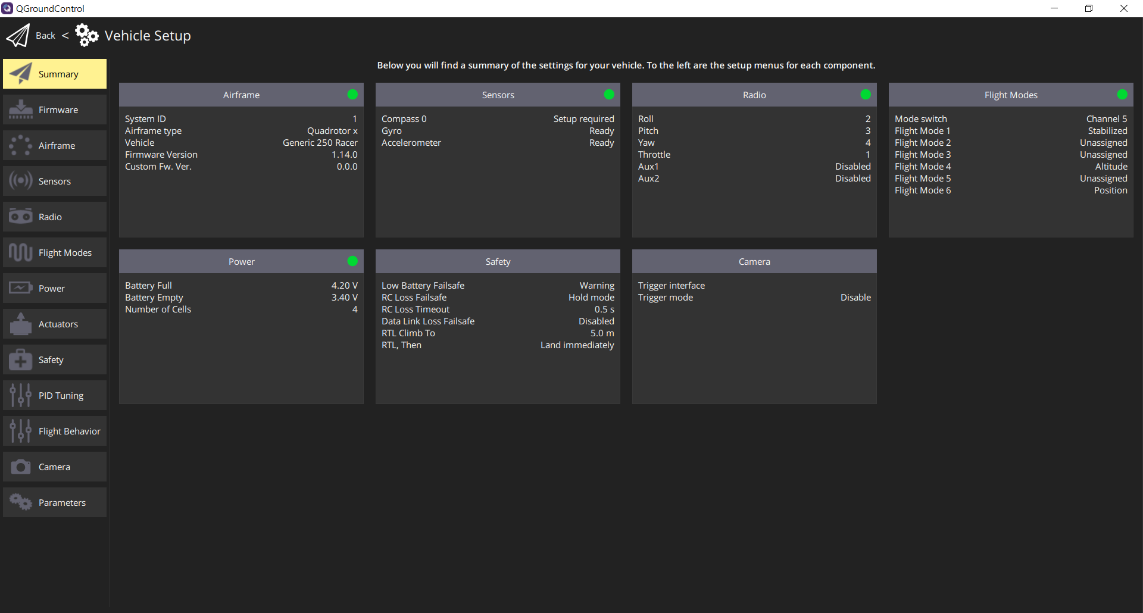This screenshot has height=613, width=1143.
Task: Click the Power battery icon in sidebar
Action: pyautogui.click(x=21, y=288)
